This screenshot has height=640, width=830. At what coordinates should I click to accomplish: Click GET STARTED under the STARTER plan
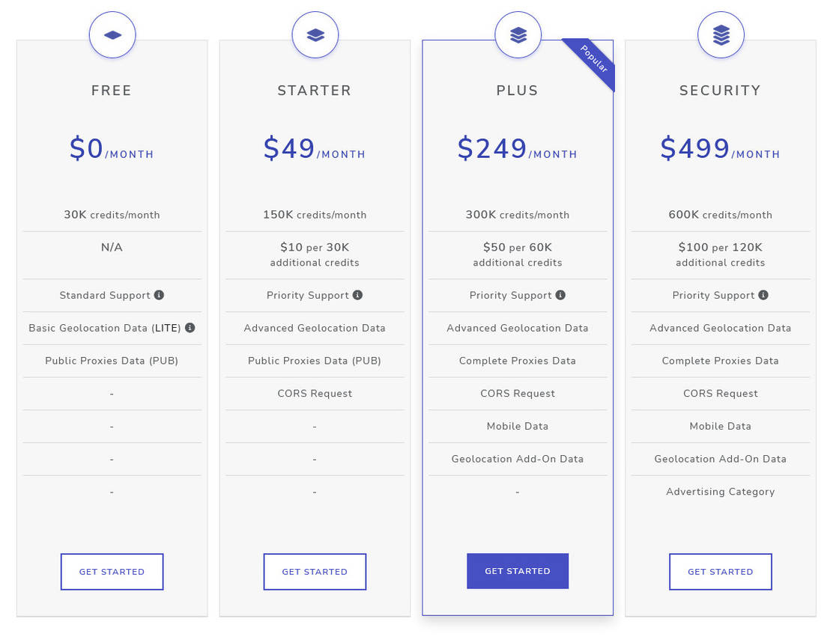coord(315,572)
